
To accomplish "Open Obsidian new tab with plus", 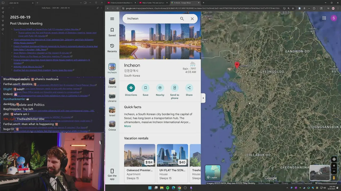I will (37, 3).
